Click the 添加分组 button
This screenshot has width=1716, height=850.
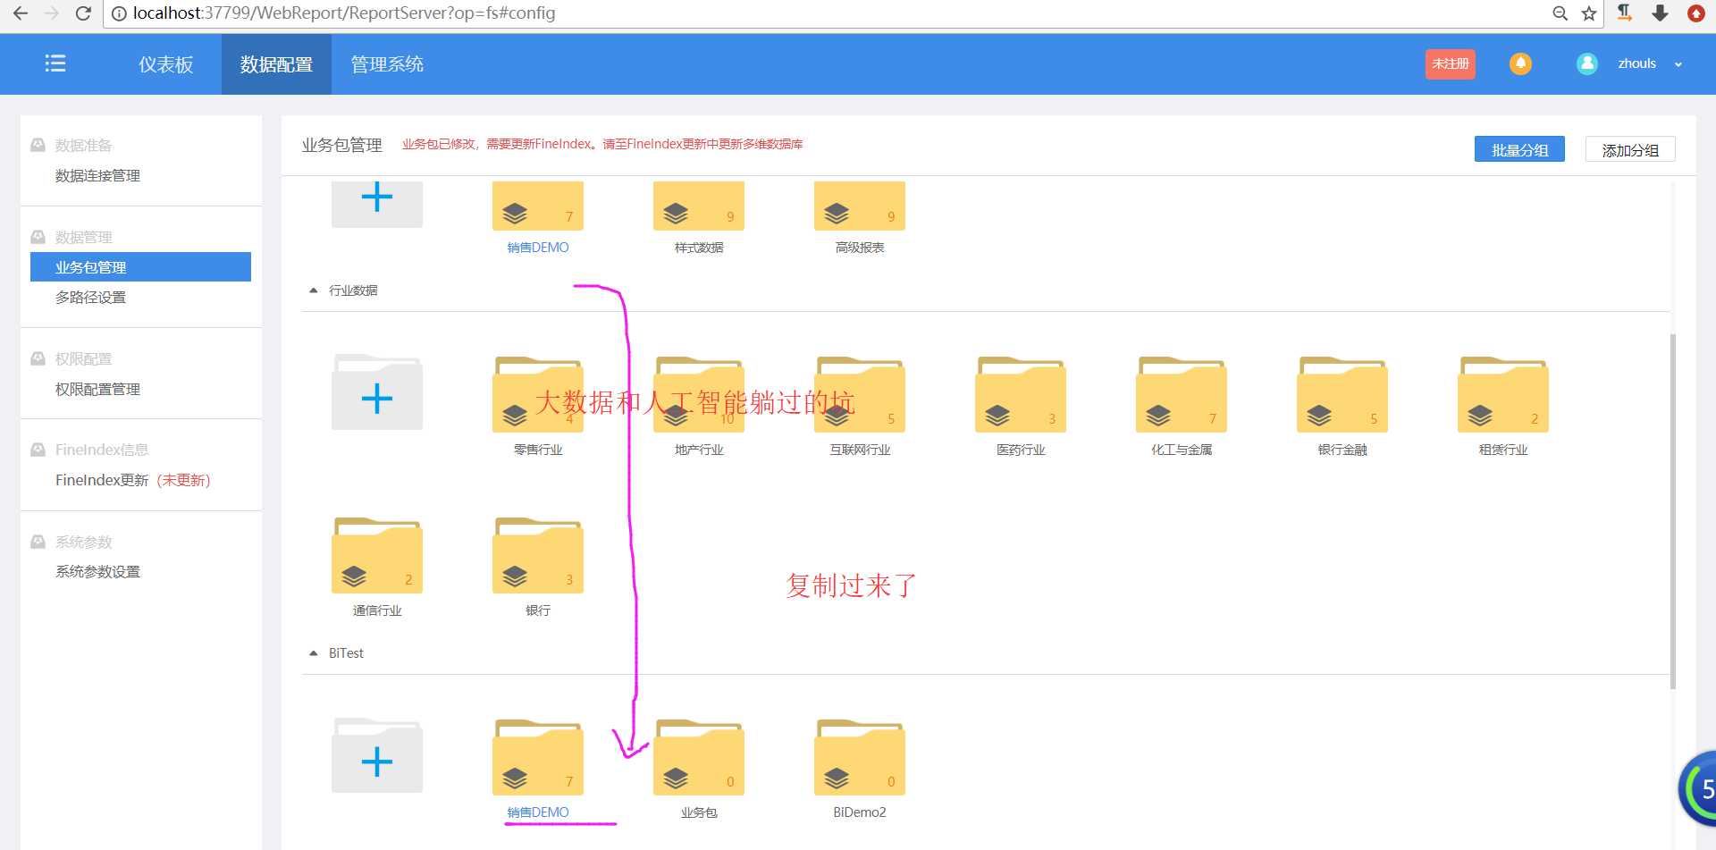point(1630,149)
